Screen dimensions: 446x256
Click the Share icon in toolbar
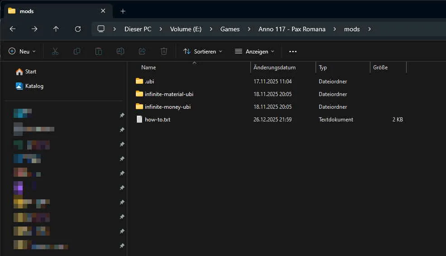point(142,51)
